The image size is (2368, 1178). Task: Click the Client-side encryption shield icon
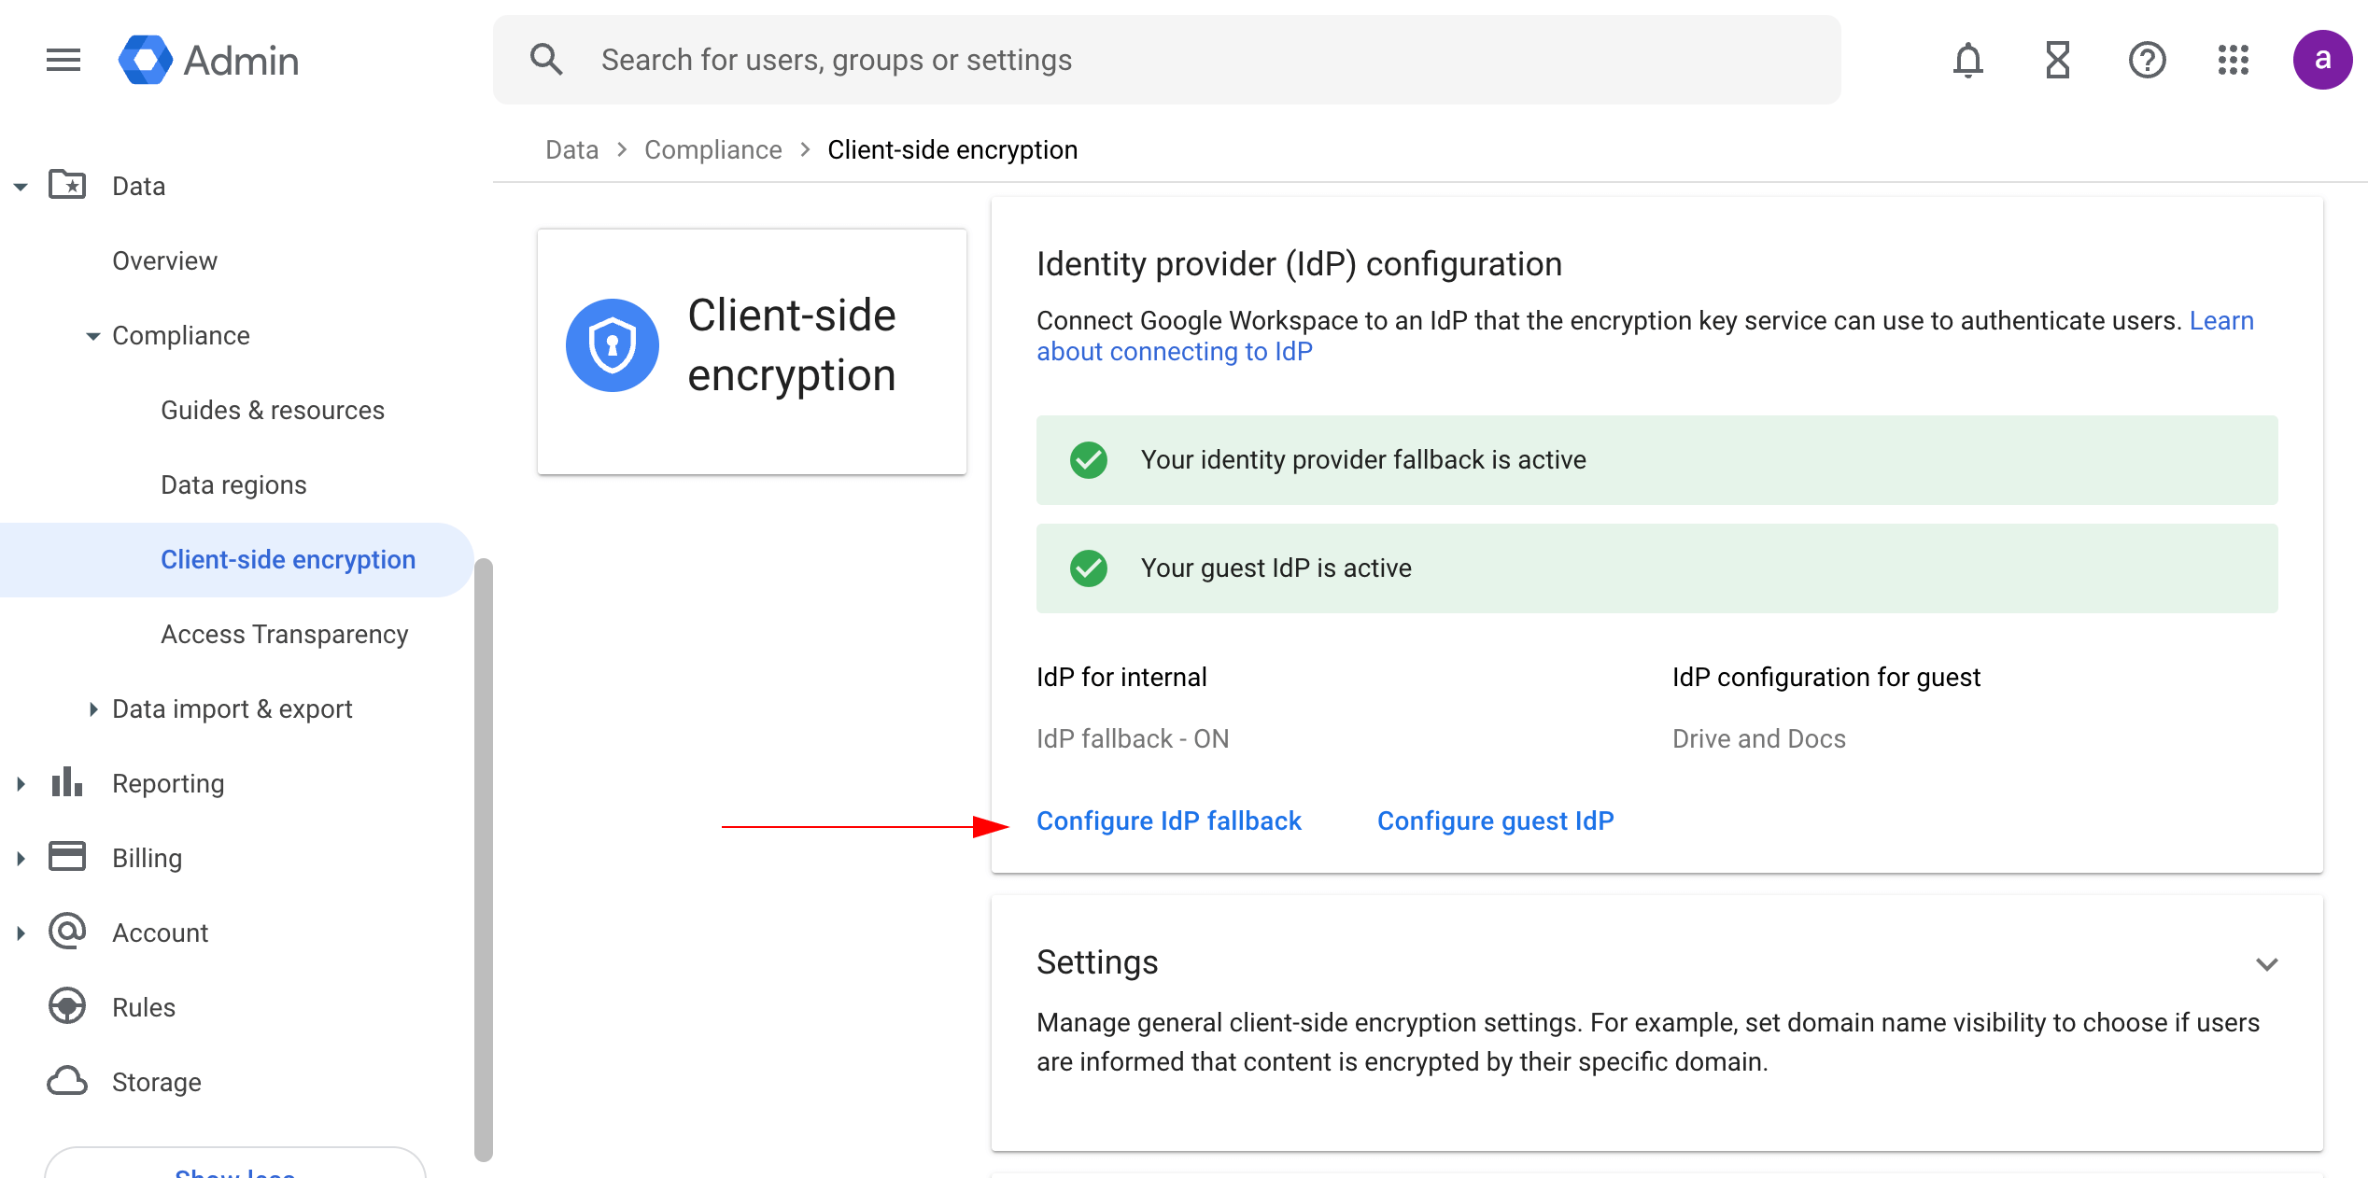(613, 345)
